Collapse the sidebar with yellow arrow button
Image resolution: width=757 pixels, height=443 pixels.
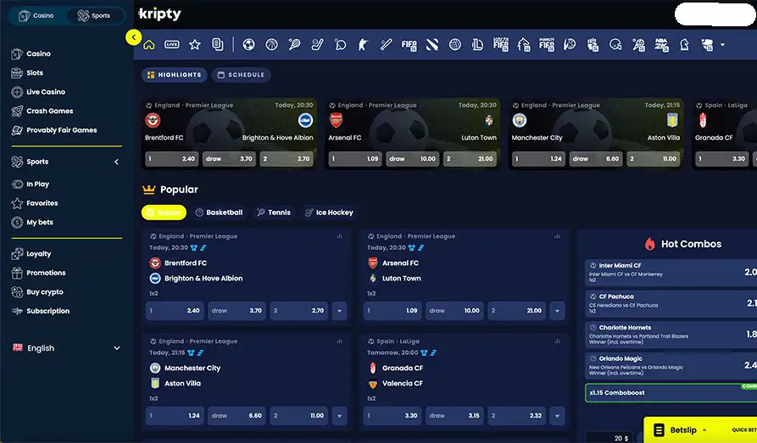[133, 37]
